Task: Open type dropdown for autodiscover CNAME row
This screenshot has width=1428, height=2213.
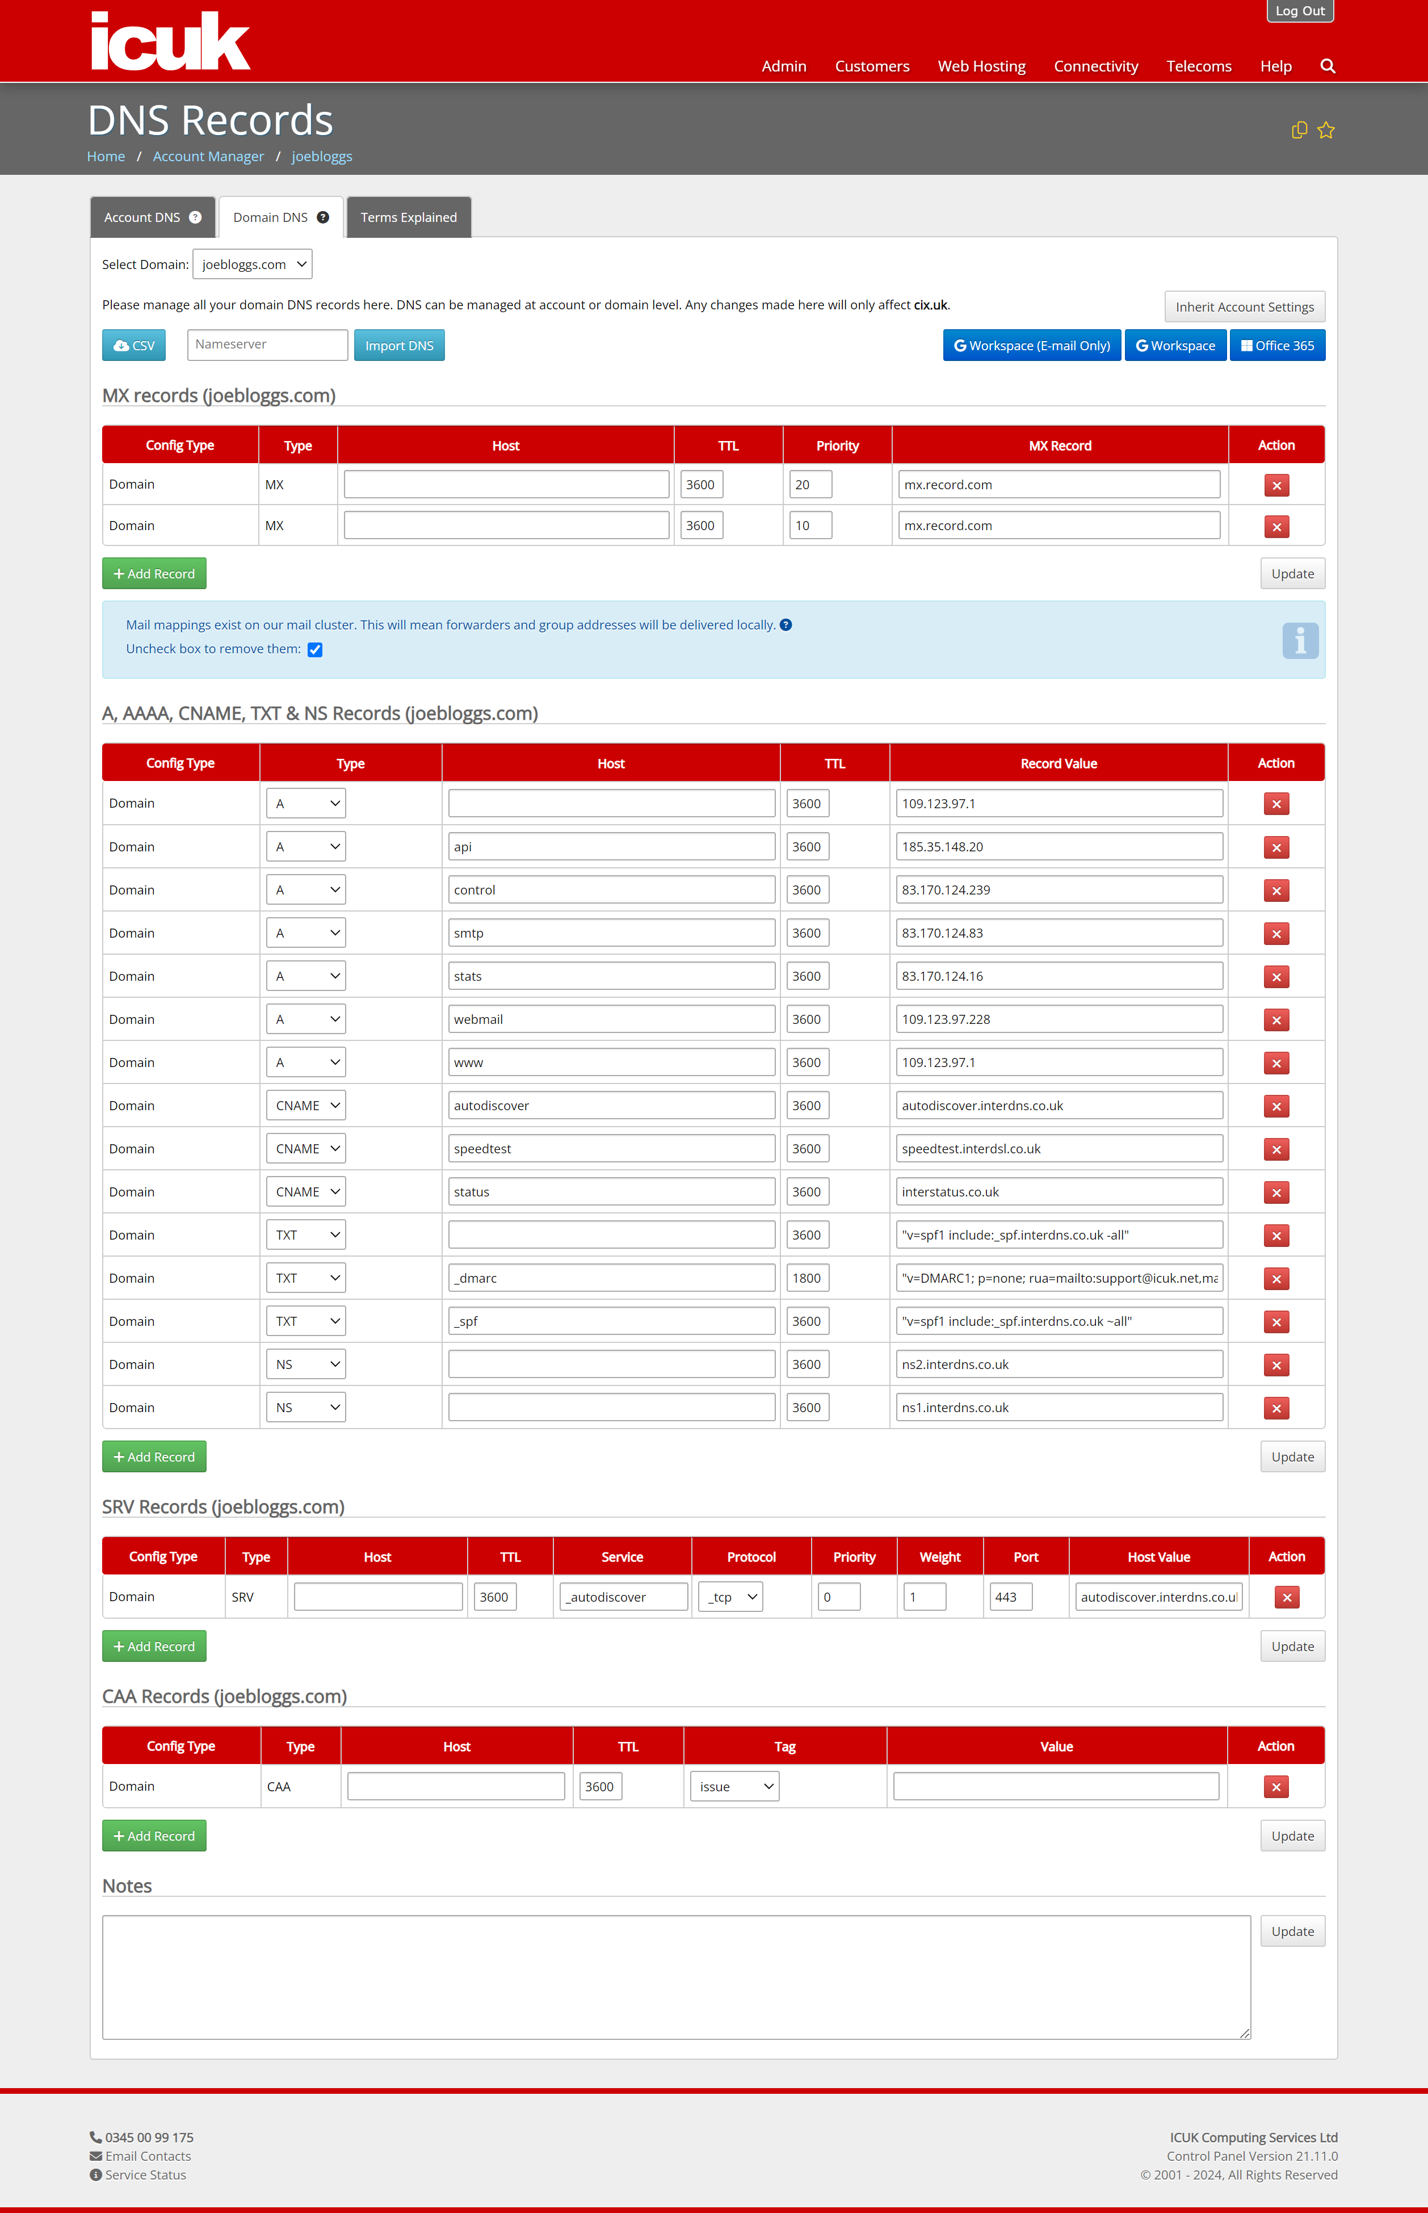Action: [306, 1105]
